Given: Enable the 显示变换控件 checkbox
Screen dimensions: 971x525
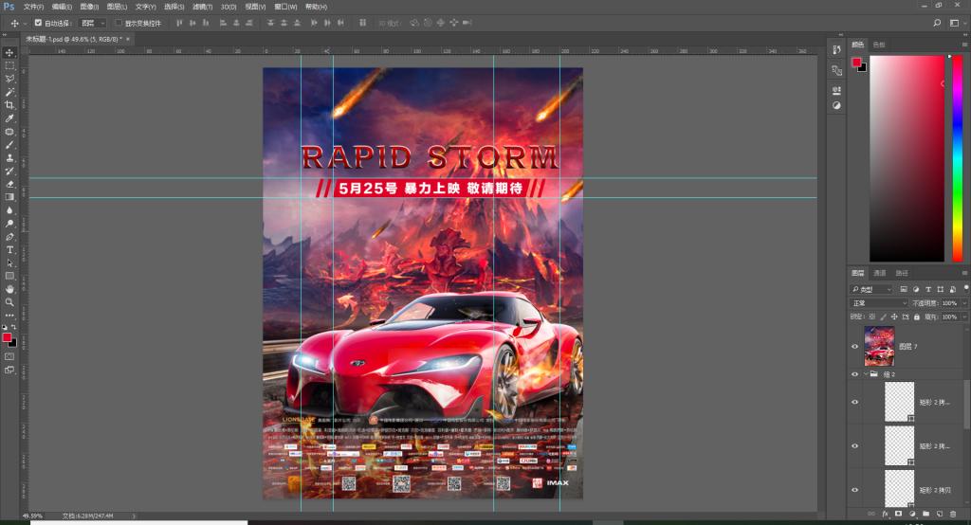Looking at the screenshot, I should pyautogui.click(x=119, y=22).
